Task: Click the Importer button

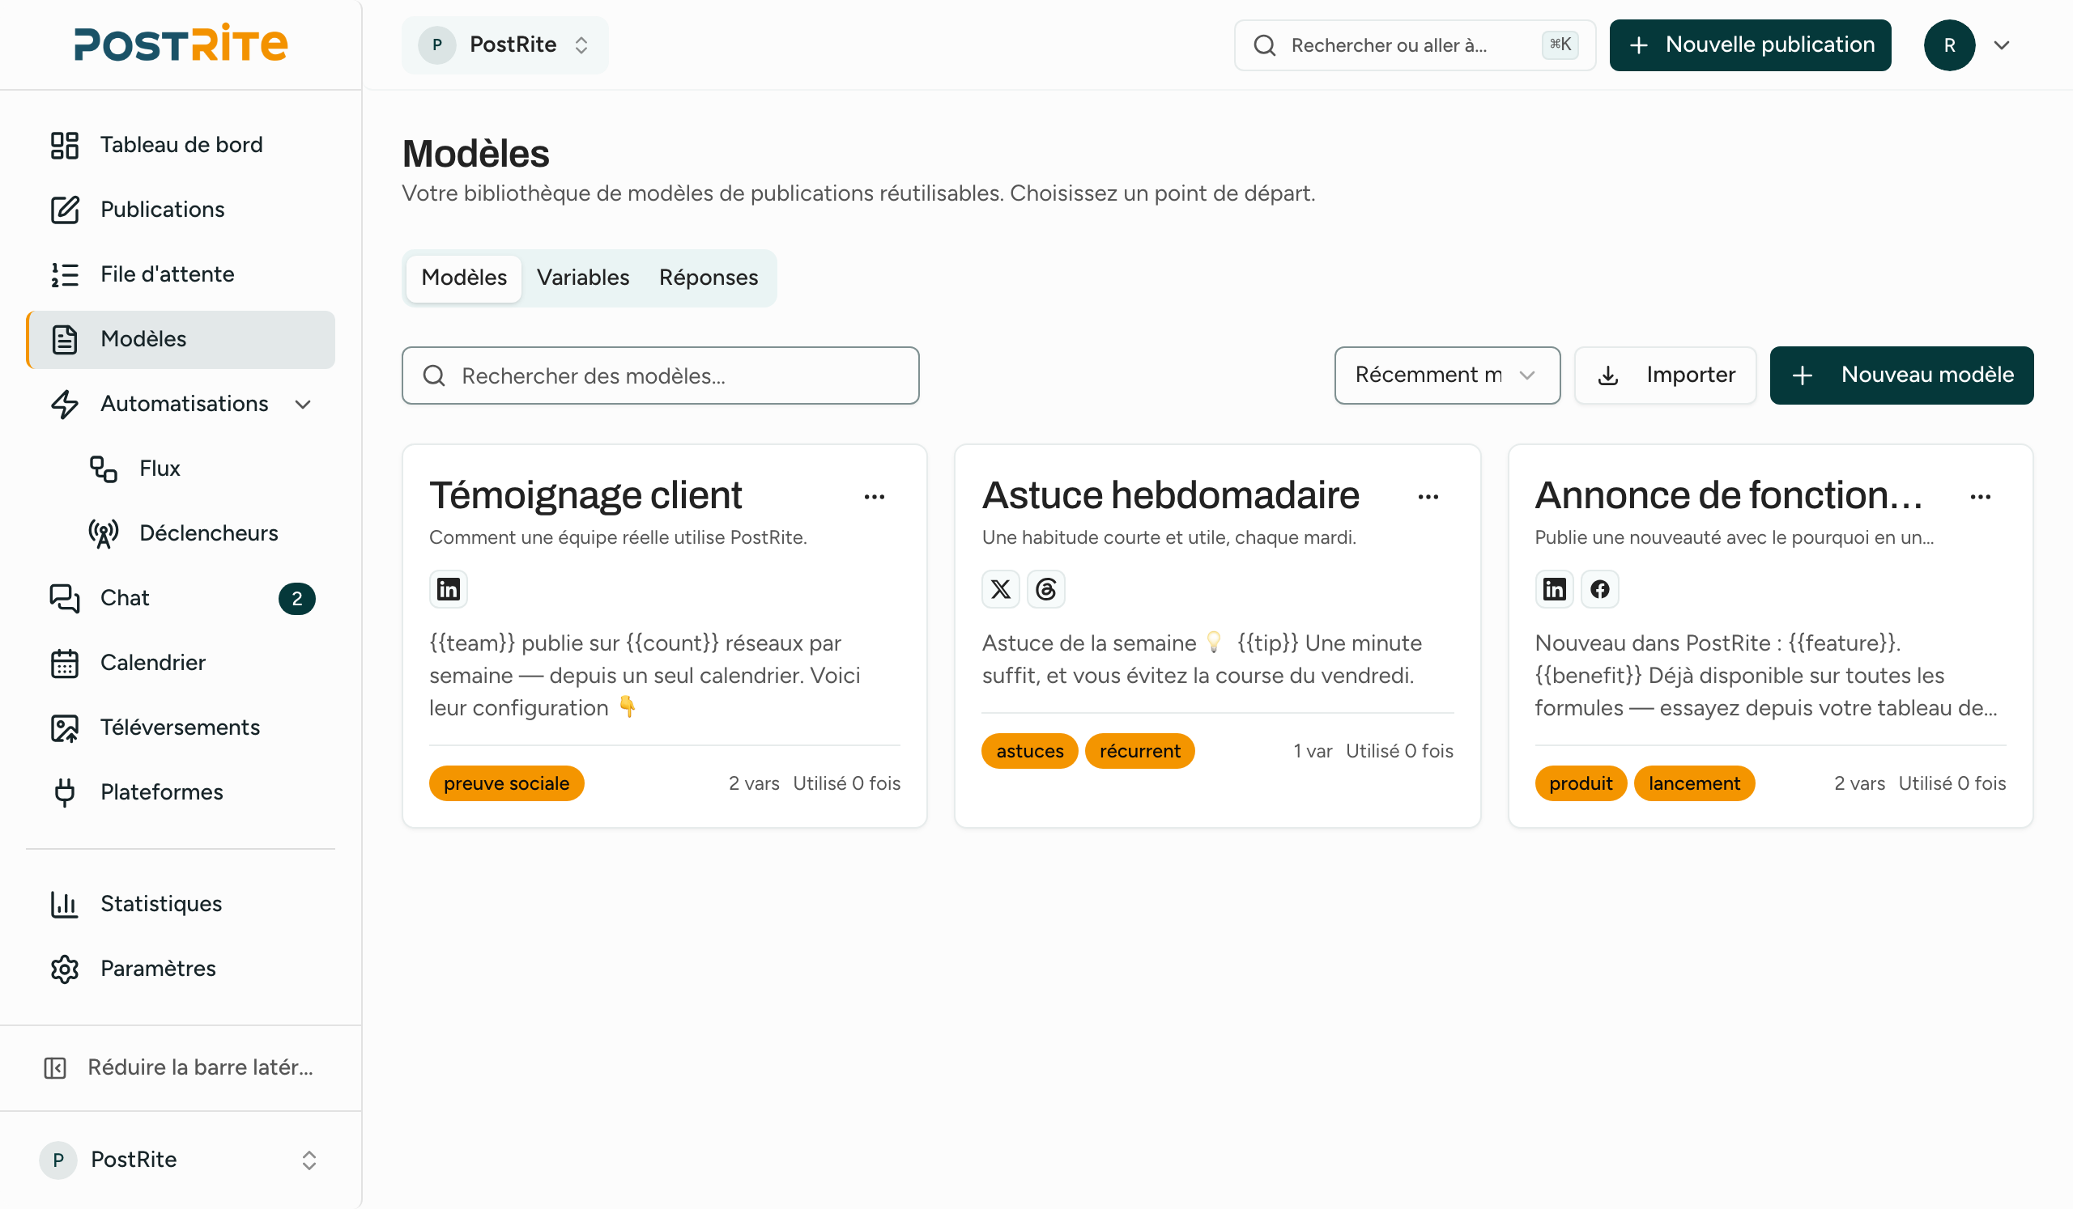Action: click(x=1665, y=375)
